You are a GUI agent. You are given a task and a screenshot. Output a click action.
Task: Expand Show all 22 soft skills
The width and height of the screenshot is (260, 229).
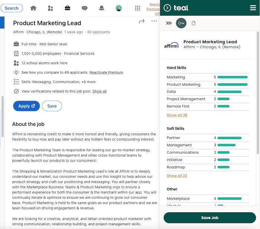point(177,176)
